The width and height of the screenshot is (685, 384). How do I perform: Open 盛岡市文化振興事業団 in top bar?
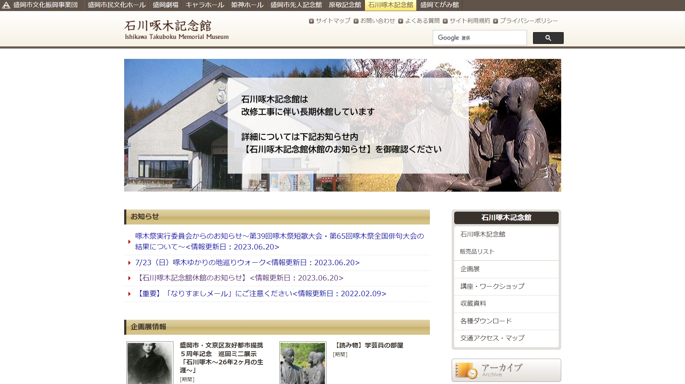[45, 5]
